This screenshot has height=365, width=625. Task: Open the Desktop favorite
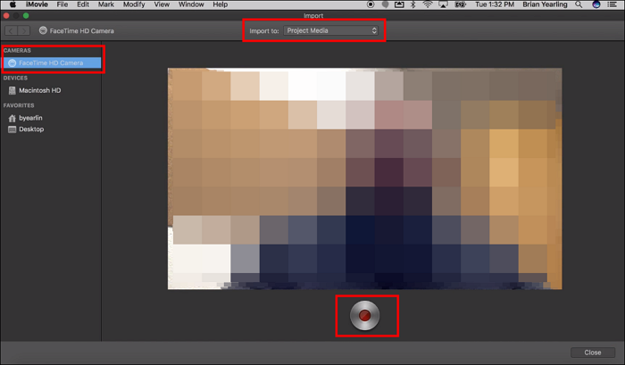tap(31, 129)
